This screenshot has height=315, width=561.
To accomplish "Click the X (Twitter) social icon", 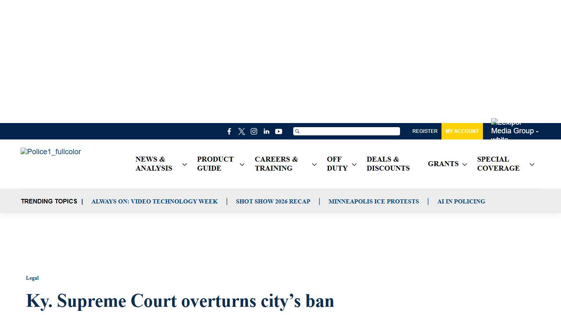I will [241, 131].
